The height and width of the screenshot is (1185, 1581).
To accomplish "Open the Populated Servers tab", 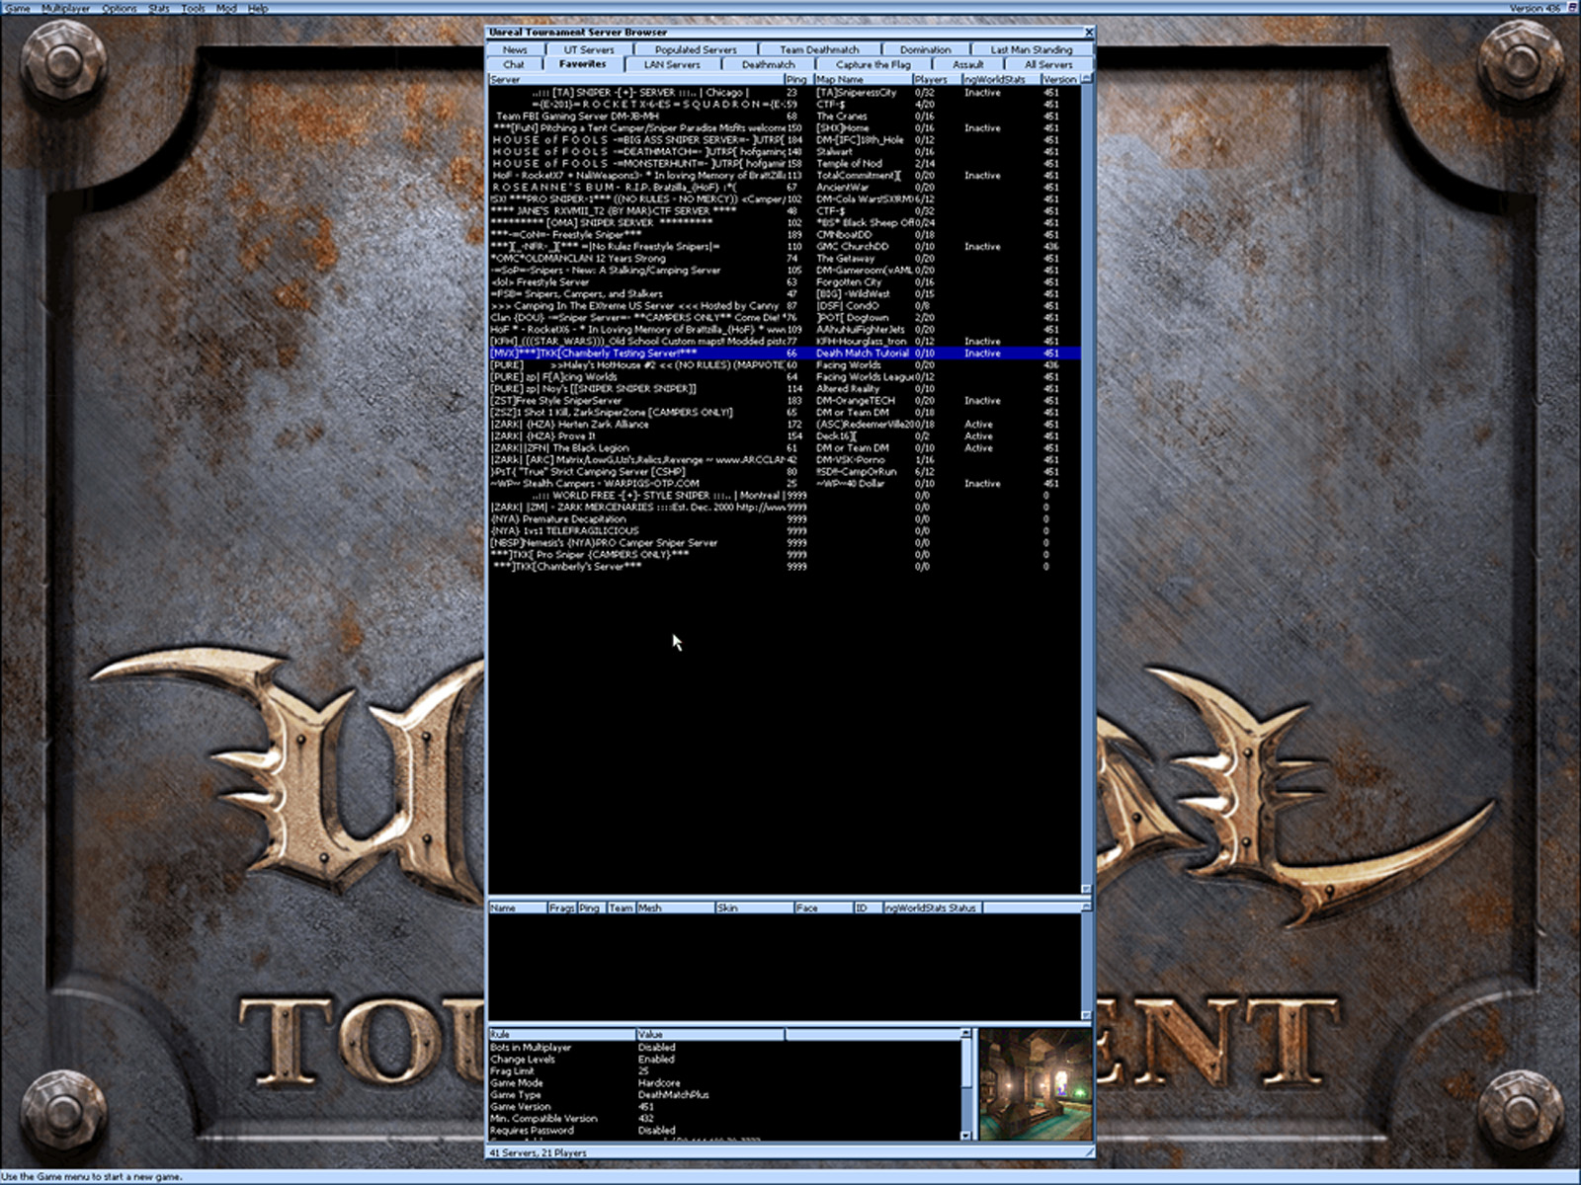I will [x=696, y=49].
